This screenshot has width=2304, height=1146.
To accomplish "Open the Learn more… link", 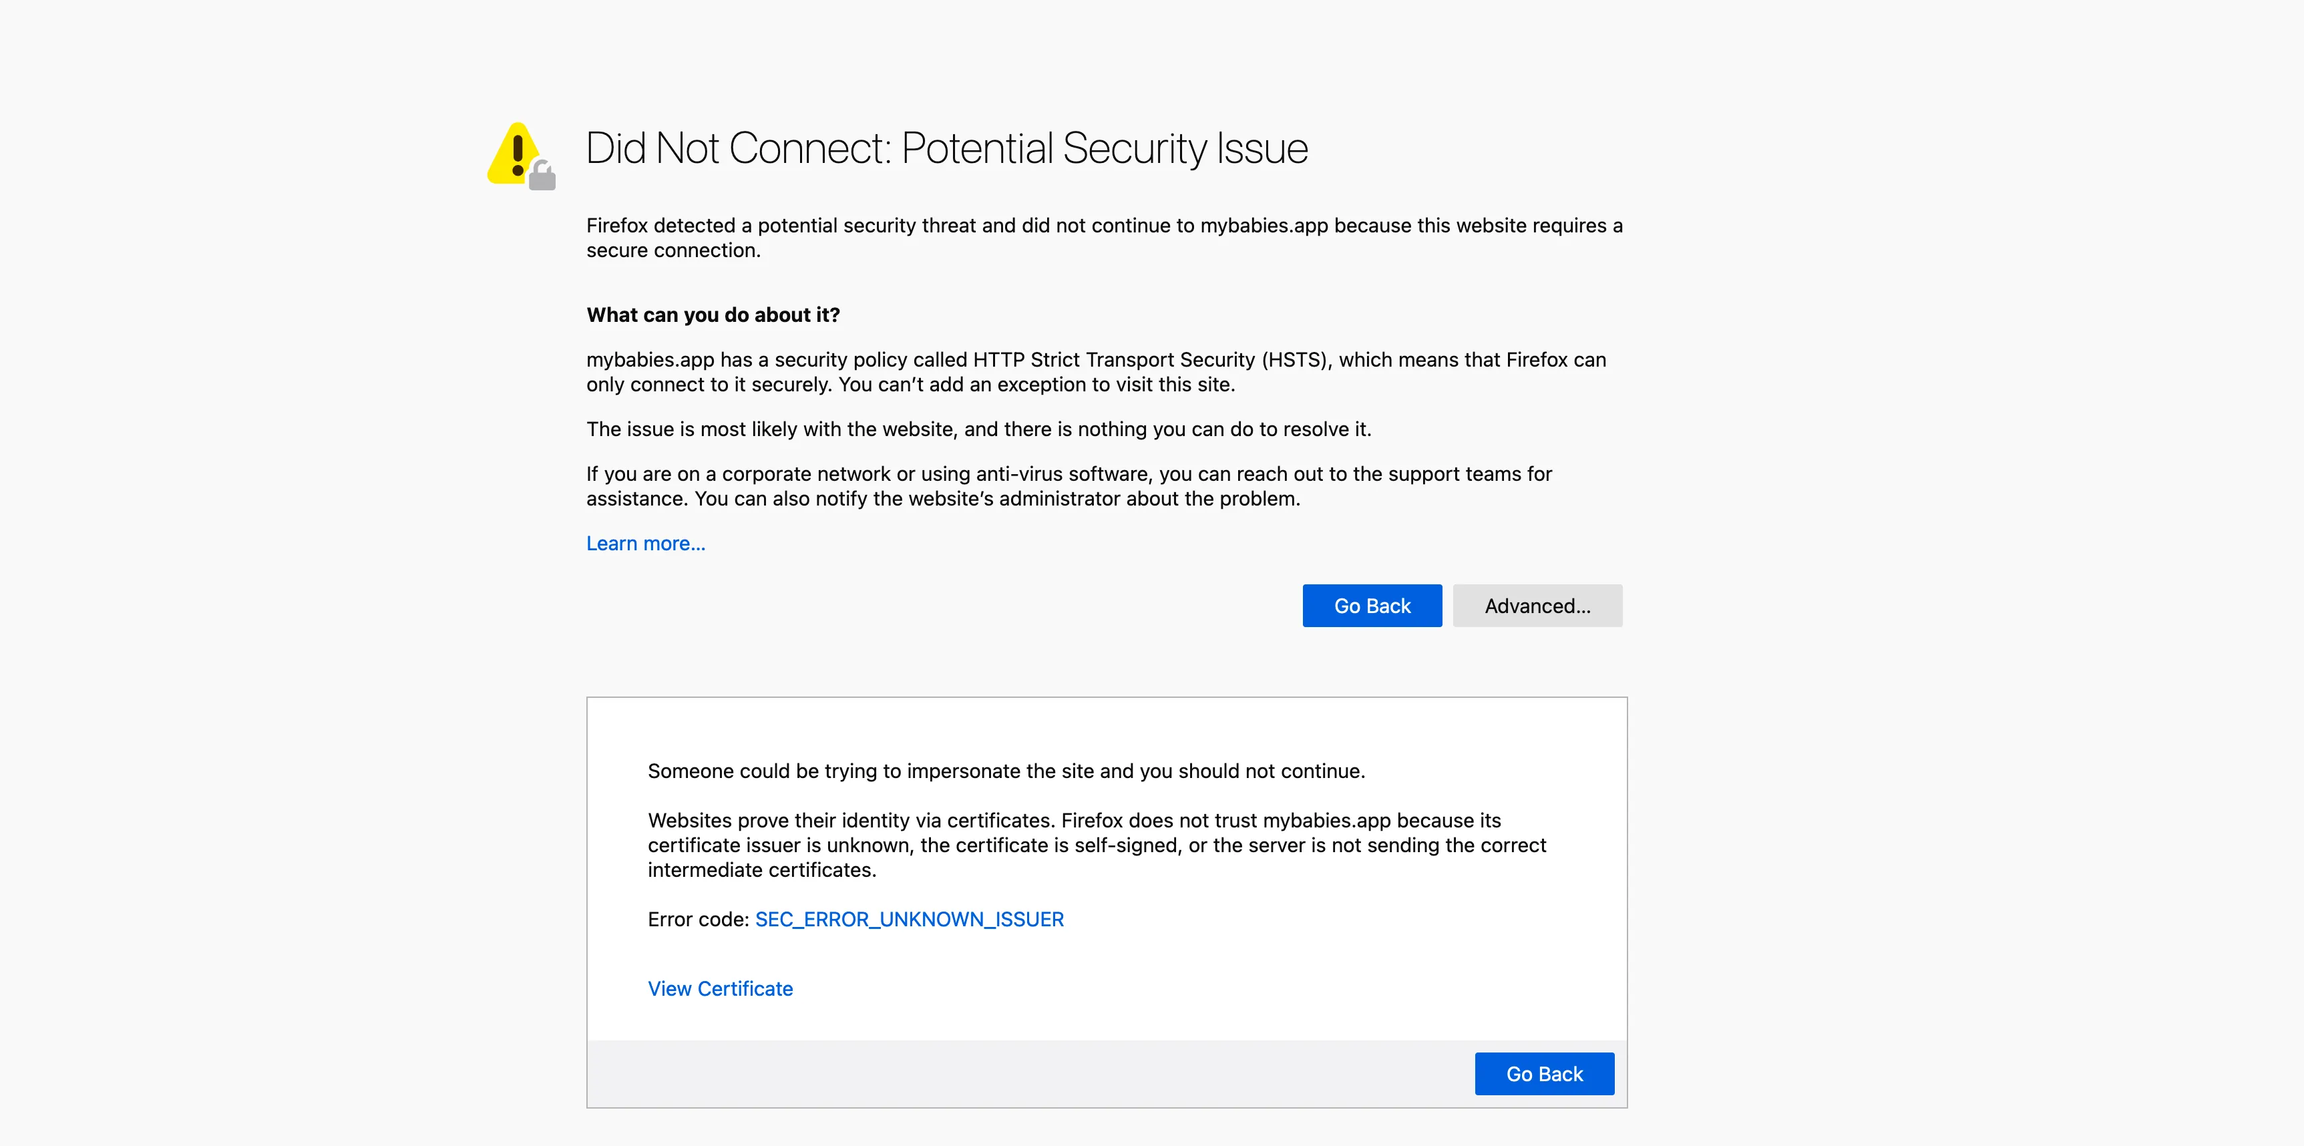I will coord(645,543).
